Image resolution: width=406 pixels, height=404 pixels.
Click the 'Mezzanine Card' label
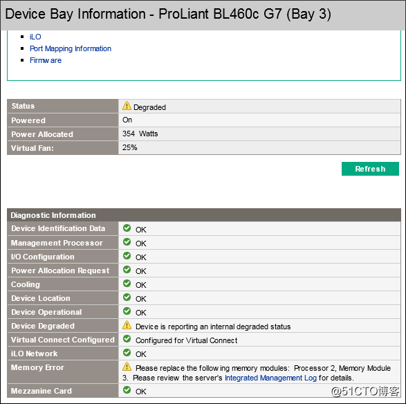coord(41,391)
